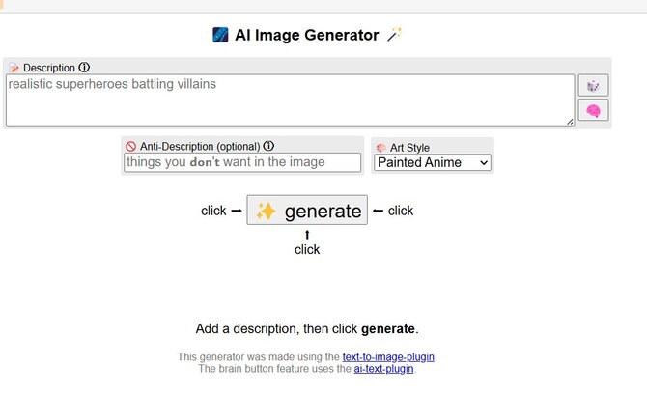Viewport: 647px width, 395px height.
Task: Click the "click" label below generate button
Action: point(307,249)
